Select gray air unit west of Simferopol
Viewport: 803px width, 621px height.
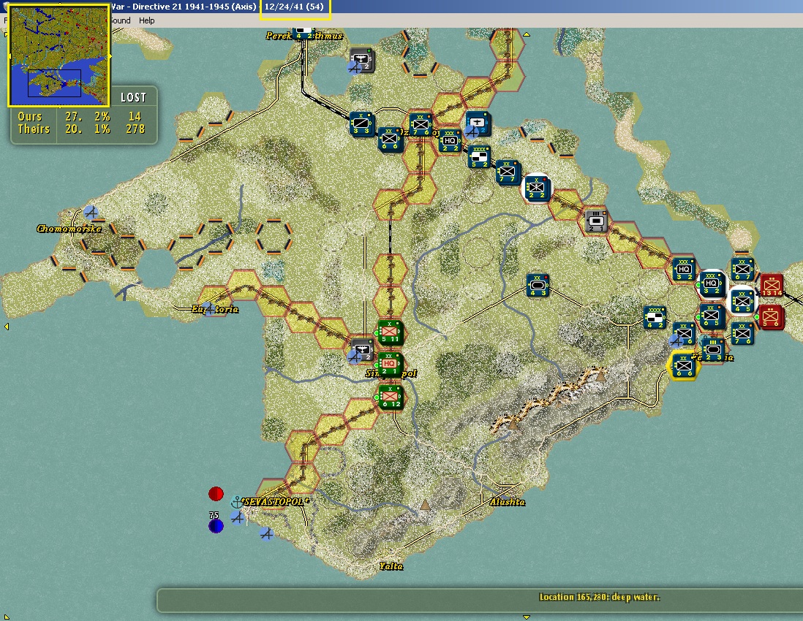point(361,351)
